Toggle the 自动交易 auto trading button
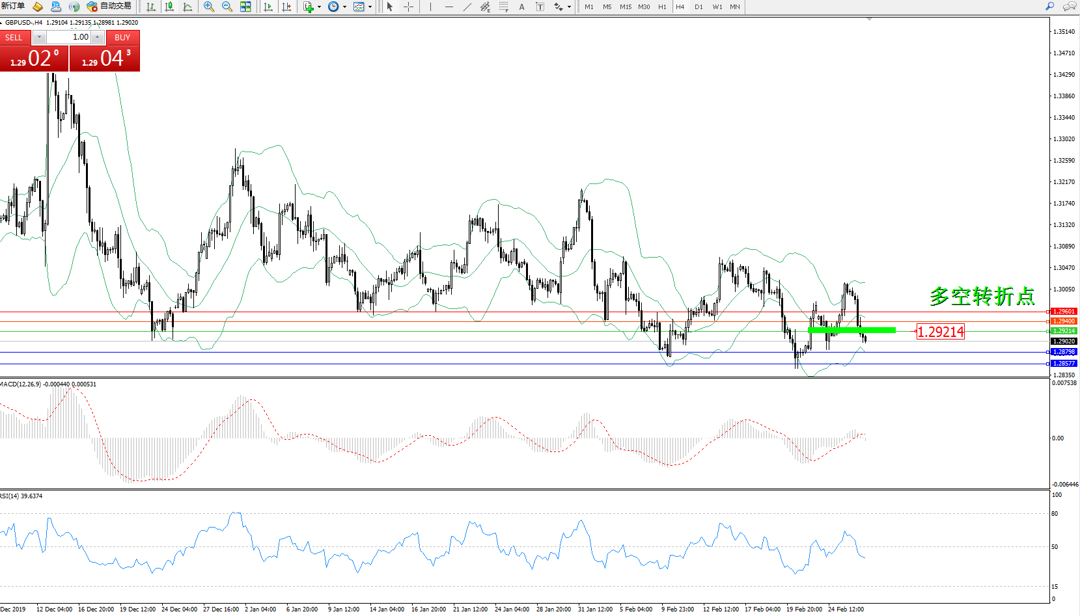Viewport: 1080px width, 616px height. pyautogui.click(x=109, y=7)
